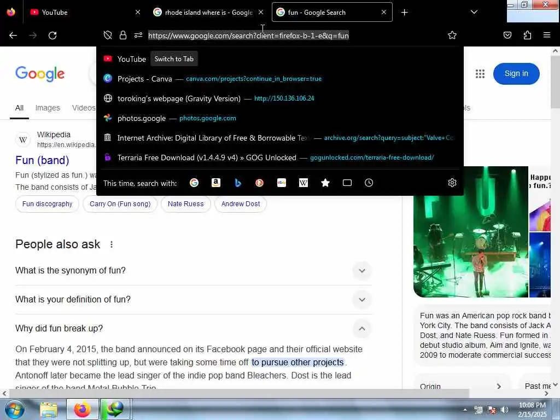This screenshot has height=420, width=560.
Task: Open the 'Fun (band)' Wikipedia result link
Action: coord(42,160)
